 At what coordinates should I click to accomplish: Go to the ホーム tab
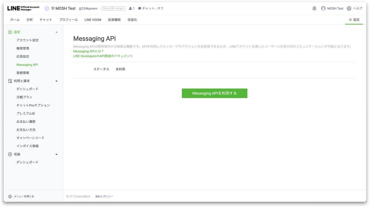(15, 20)
